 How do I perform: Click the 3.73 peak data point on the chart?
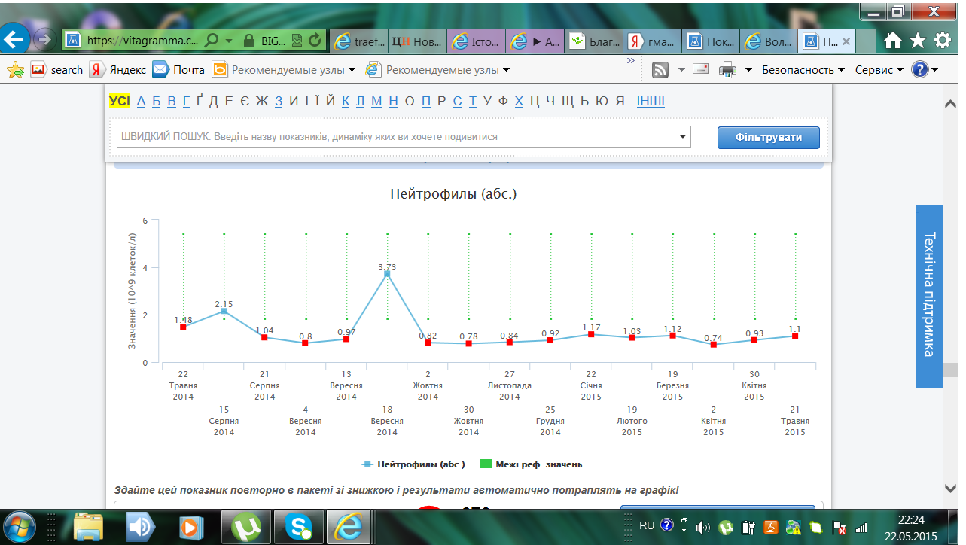(387, 274)
